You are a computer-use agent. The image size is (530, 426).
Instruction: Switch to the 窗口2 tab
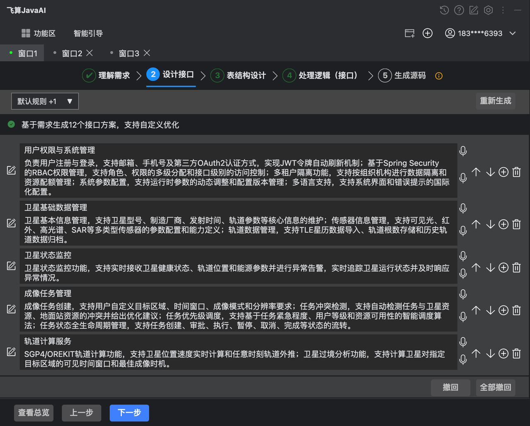pyautogui.click(x=72, y=53)
